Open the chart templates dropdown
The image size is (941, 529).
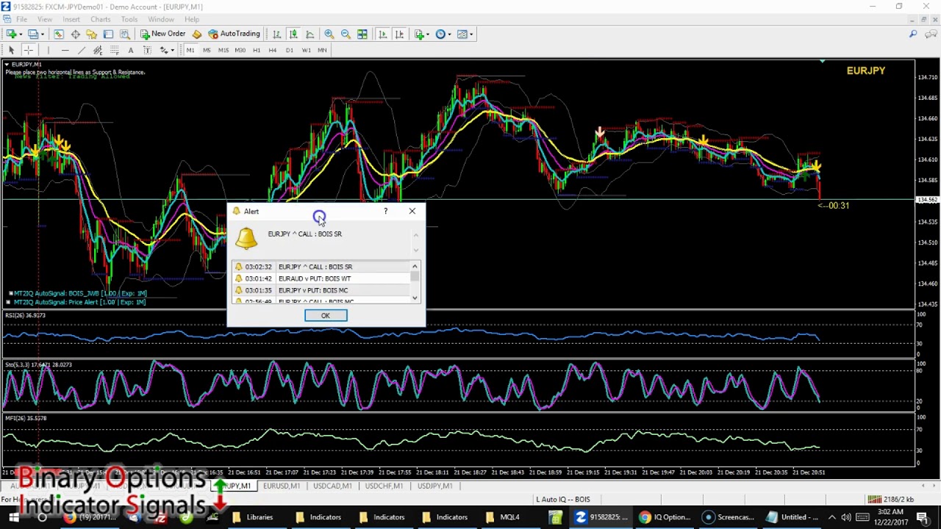465,34
